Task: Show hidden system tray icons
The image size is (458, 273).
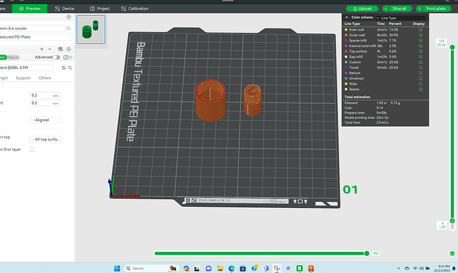Action: click(x=399, y=268)
